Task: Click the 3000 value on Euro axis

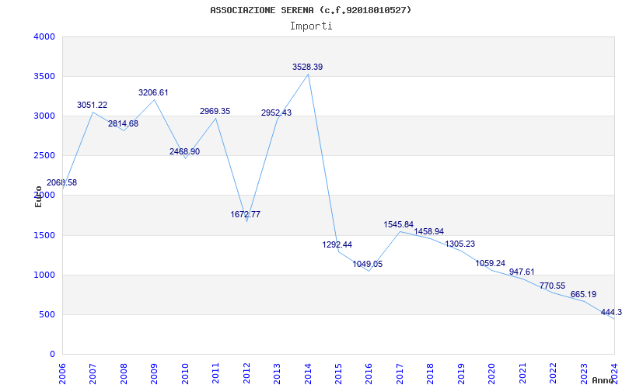Action: [45, 116]
